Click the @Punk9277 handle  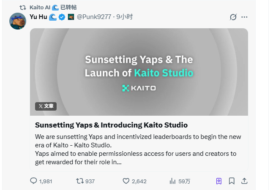[94, 17]
